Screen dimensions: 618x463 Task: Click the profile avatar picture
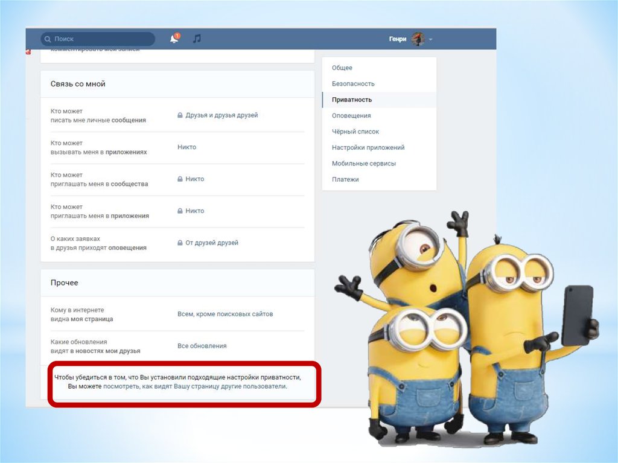coord(418,39)
